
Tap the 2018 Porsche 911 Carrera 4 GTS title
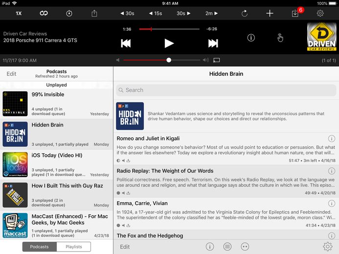click(40, 41)
